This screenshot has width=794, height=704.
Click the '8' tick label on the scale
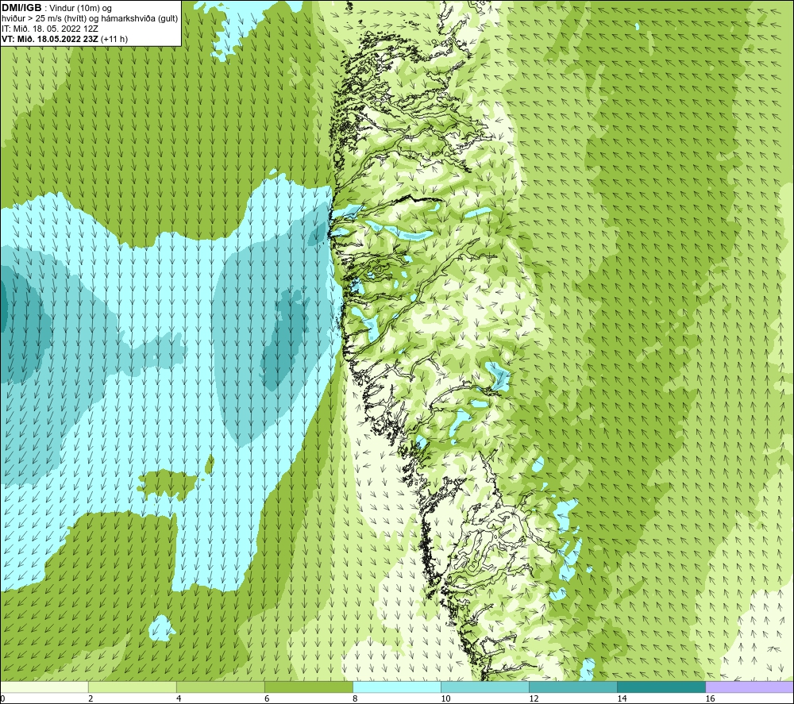(355, 699)
